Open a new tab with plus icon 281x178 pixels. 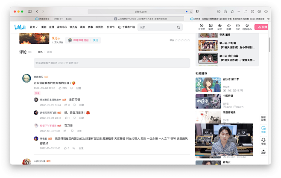pyautogui.click(x=239, y=11)
